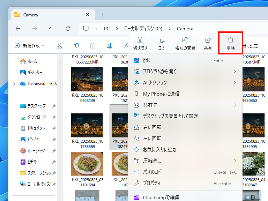The height and width of the screenshot is (201, 268).
Task: Click Camera in the address breadcrumb
Action: (x=185, y=29)
